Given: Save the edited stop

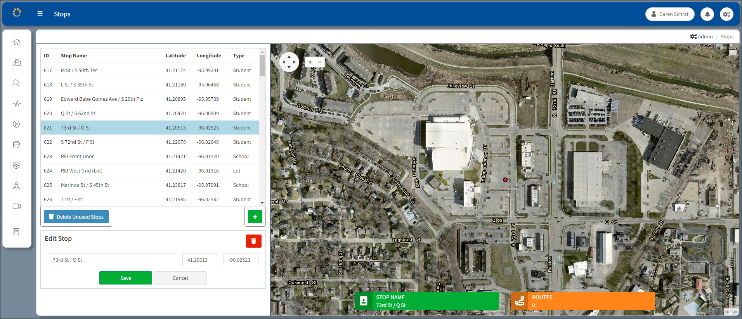Looking at the screenshot, I should point(126,278).
